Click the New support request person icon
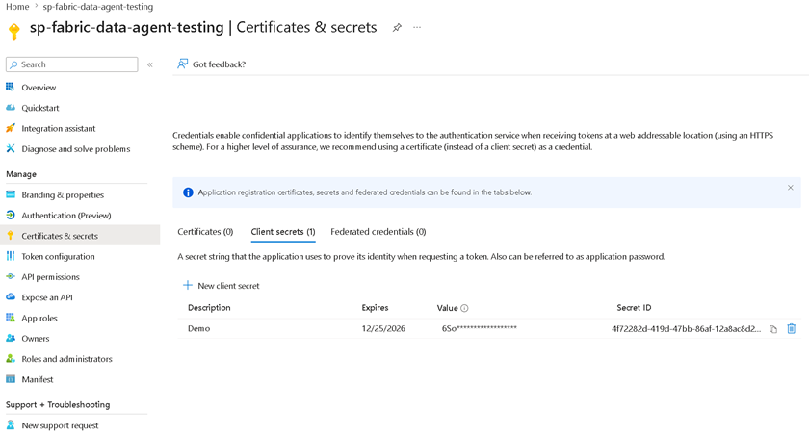This screenshot has height=436, width=809. (x=11, y=425)
